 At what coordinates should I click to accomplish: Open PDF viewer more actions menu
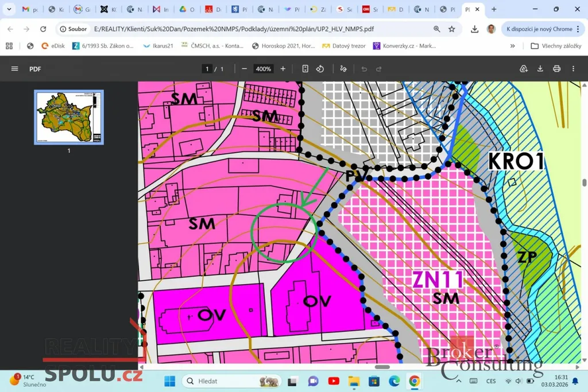[x=573, y=69]
